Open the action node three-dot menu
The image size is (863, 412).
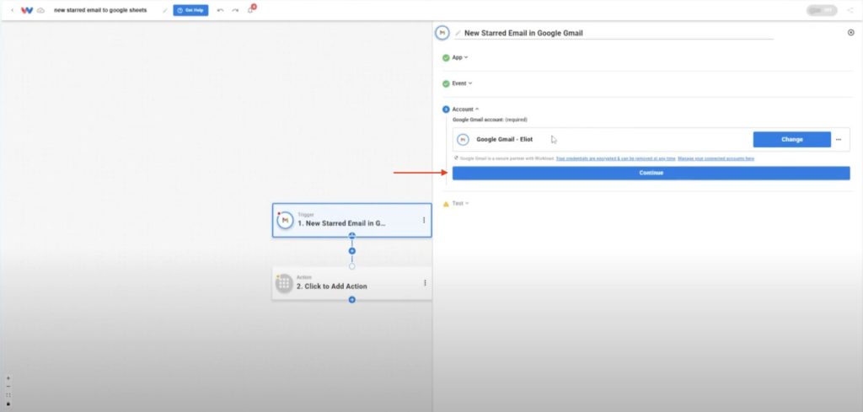[425, 283]
